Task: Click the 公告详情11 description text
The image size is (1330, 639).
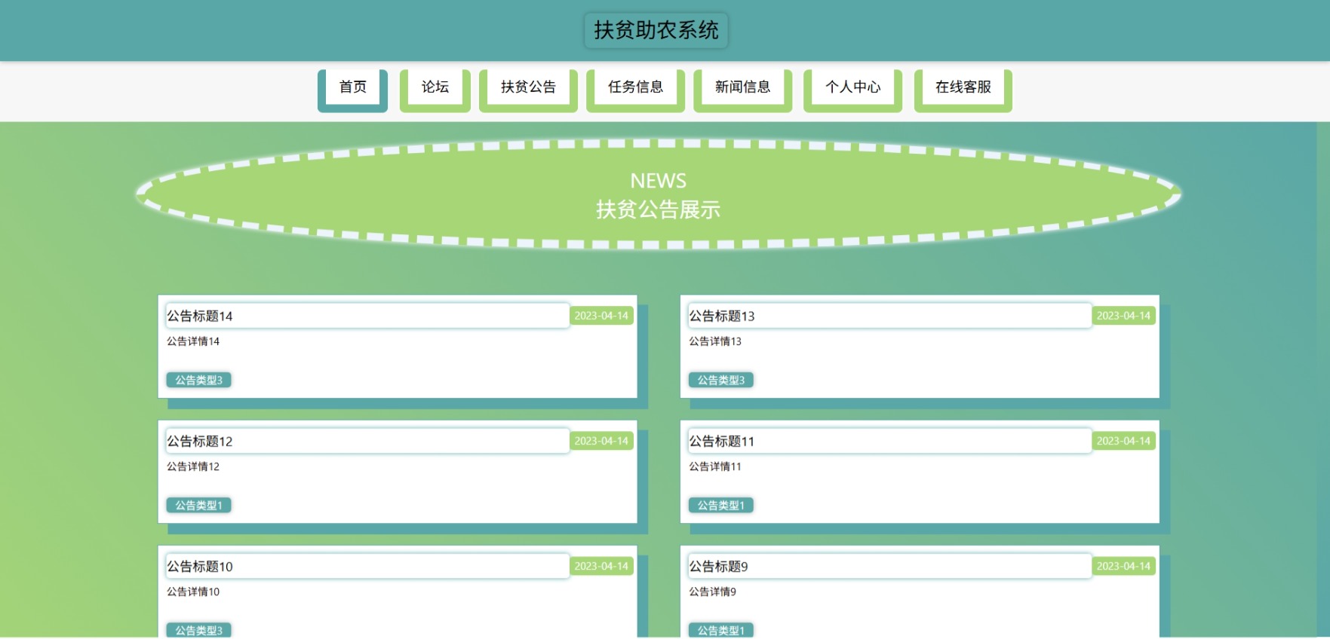Action: [x=715, y=466]
